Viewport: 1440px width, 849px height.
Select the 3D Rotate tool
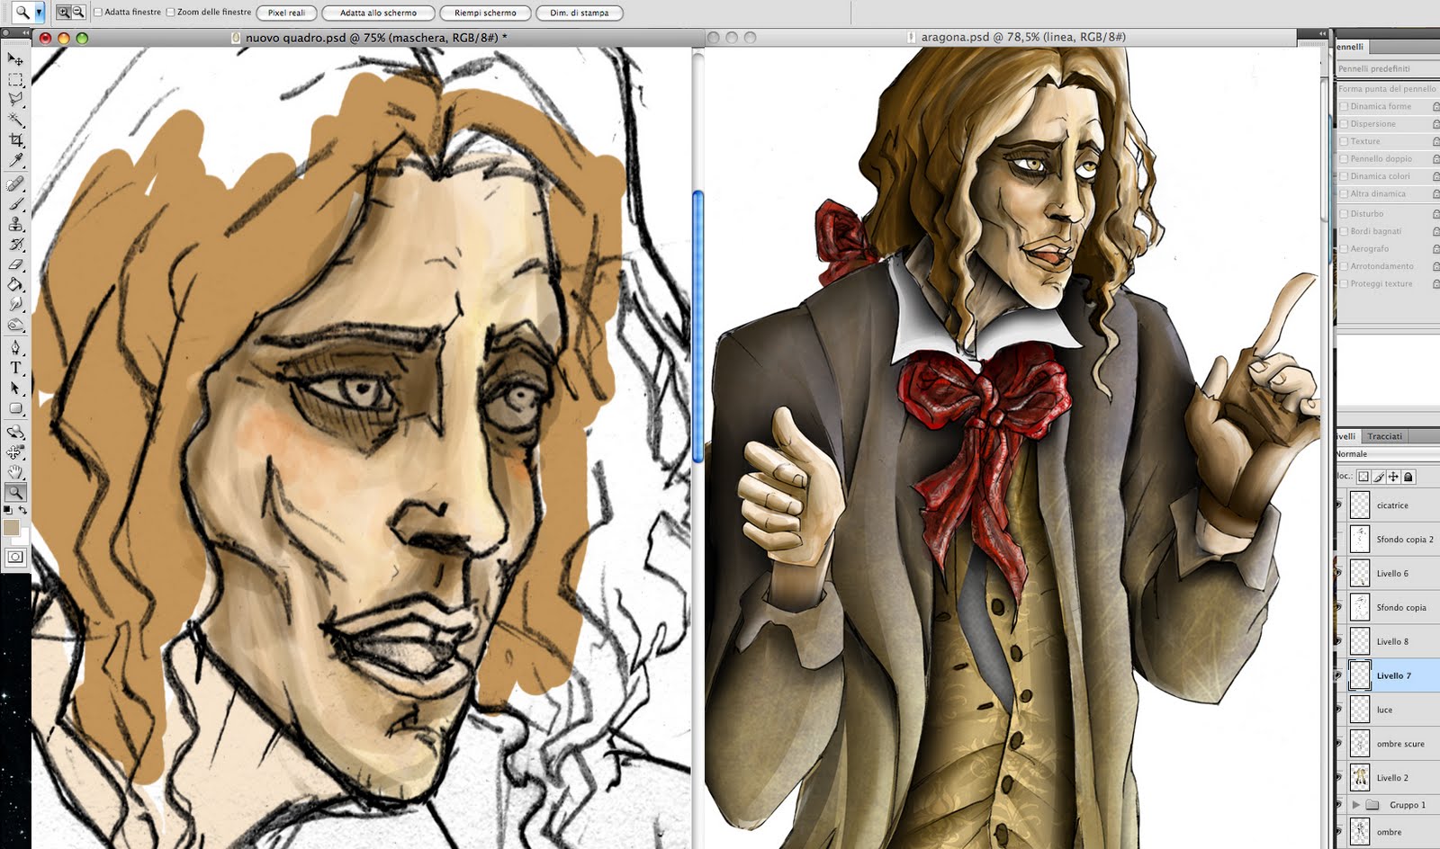(x=15, y=433)
